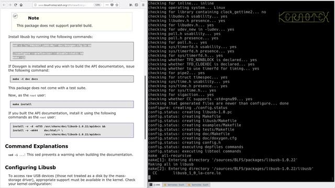Select the first tab in terminal tab bar
The image size is (335, 188).
click(x=155, y=185)
